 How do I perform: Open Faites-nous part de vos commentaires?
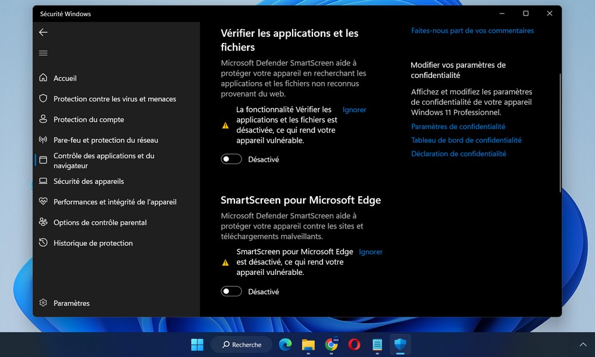click(x=472, y=31)
